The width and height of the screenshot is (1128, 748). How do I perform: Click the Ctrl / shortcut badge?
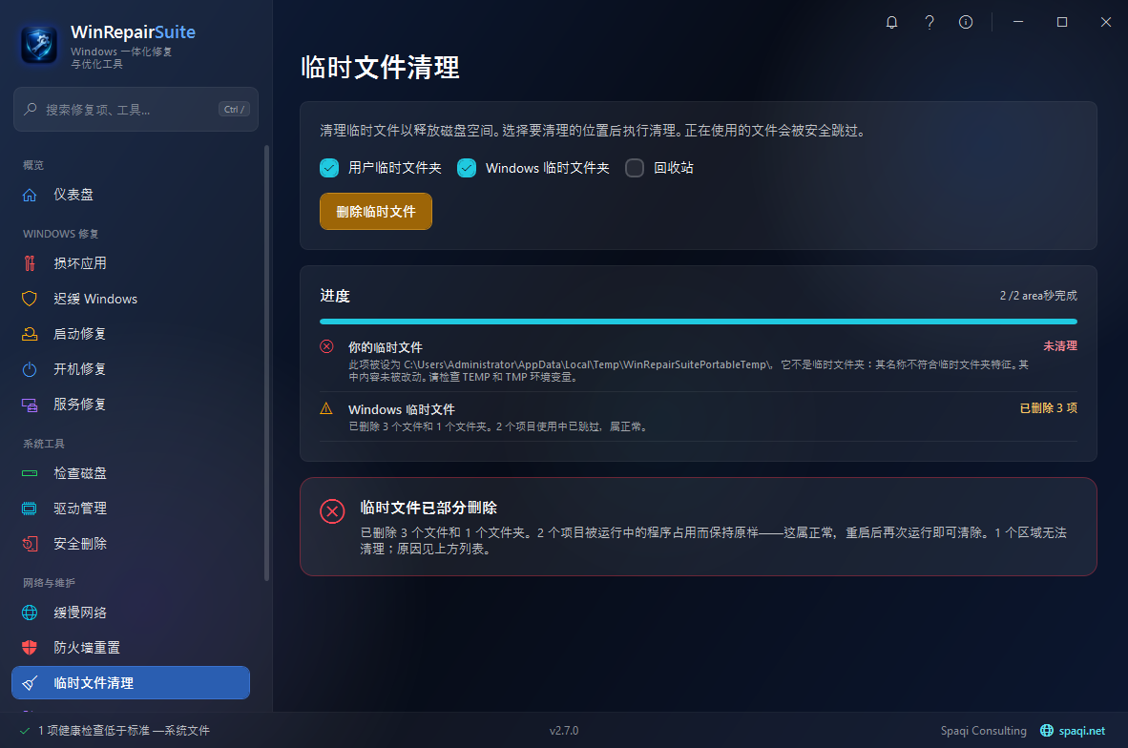235,110
